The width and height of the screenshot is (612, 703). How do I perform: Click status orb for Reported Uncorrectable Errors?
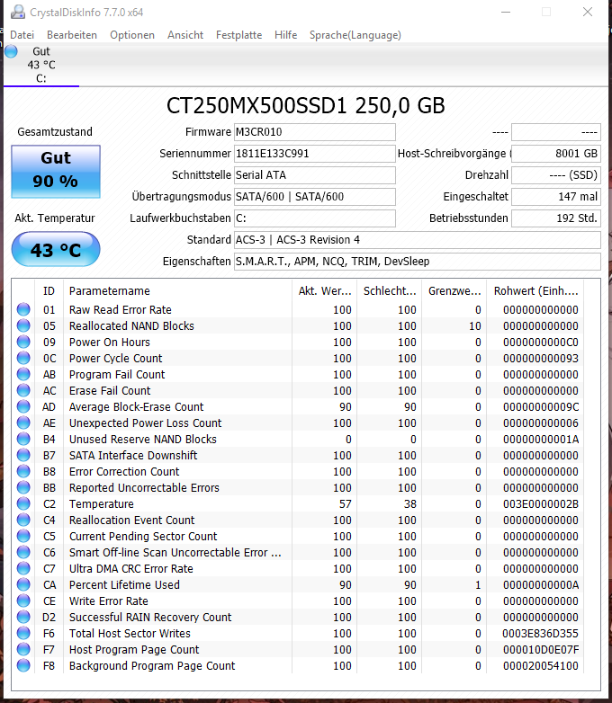[23, 487]
